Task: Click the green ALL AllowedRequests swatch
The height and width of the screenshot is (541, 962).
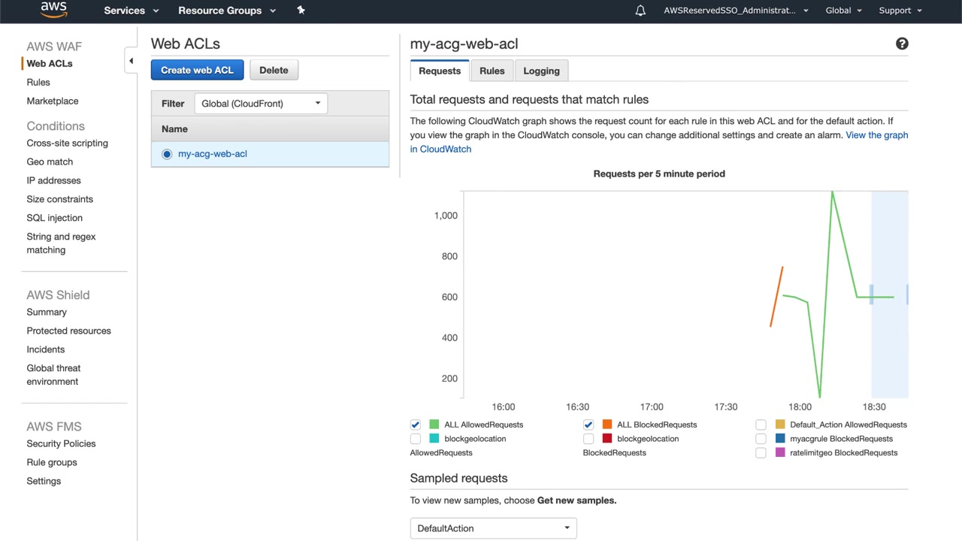Action: point(434,425)
